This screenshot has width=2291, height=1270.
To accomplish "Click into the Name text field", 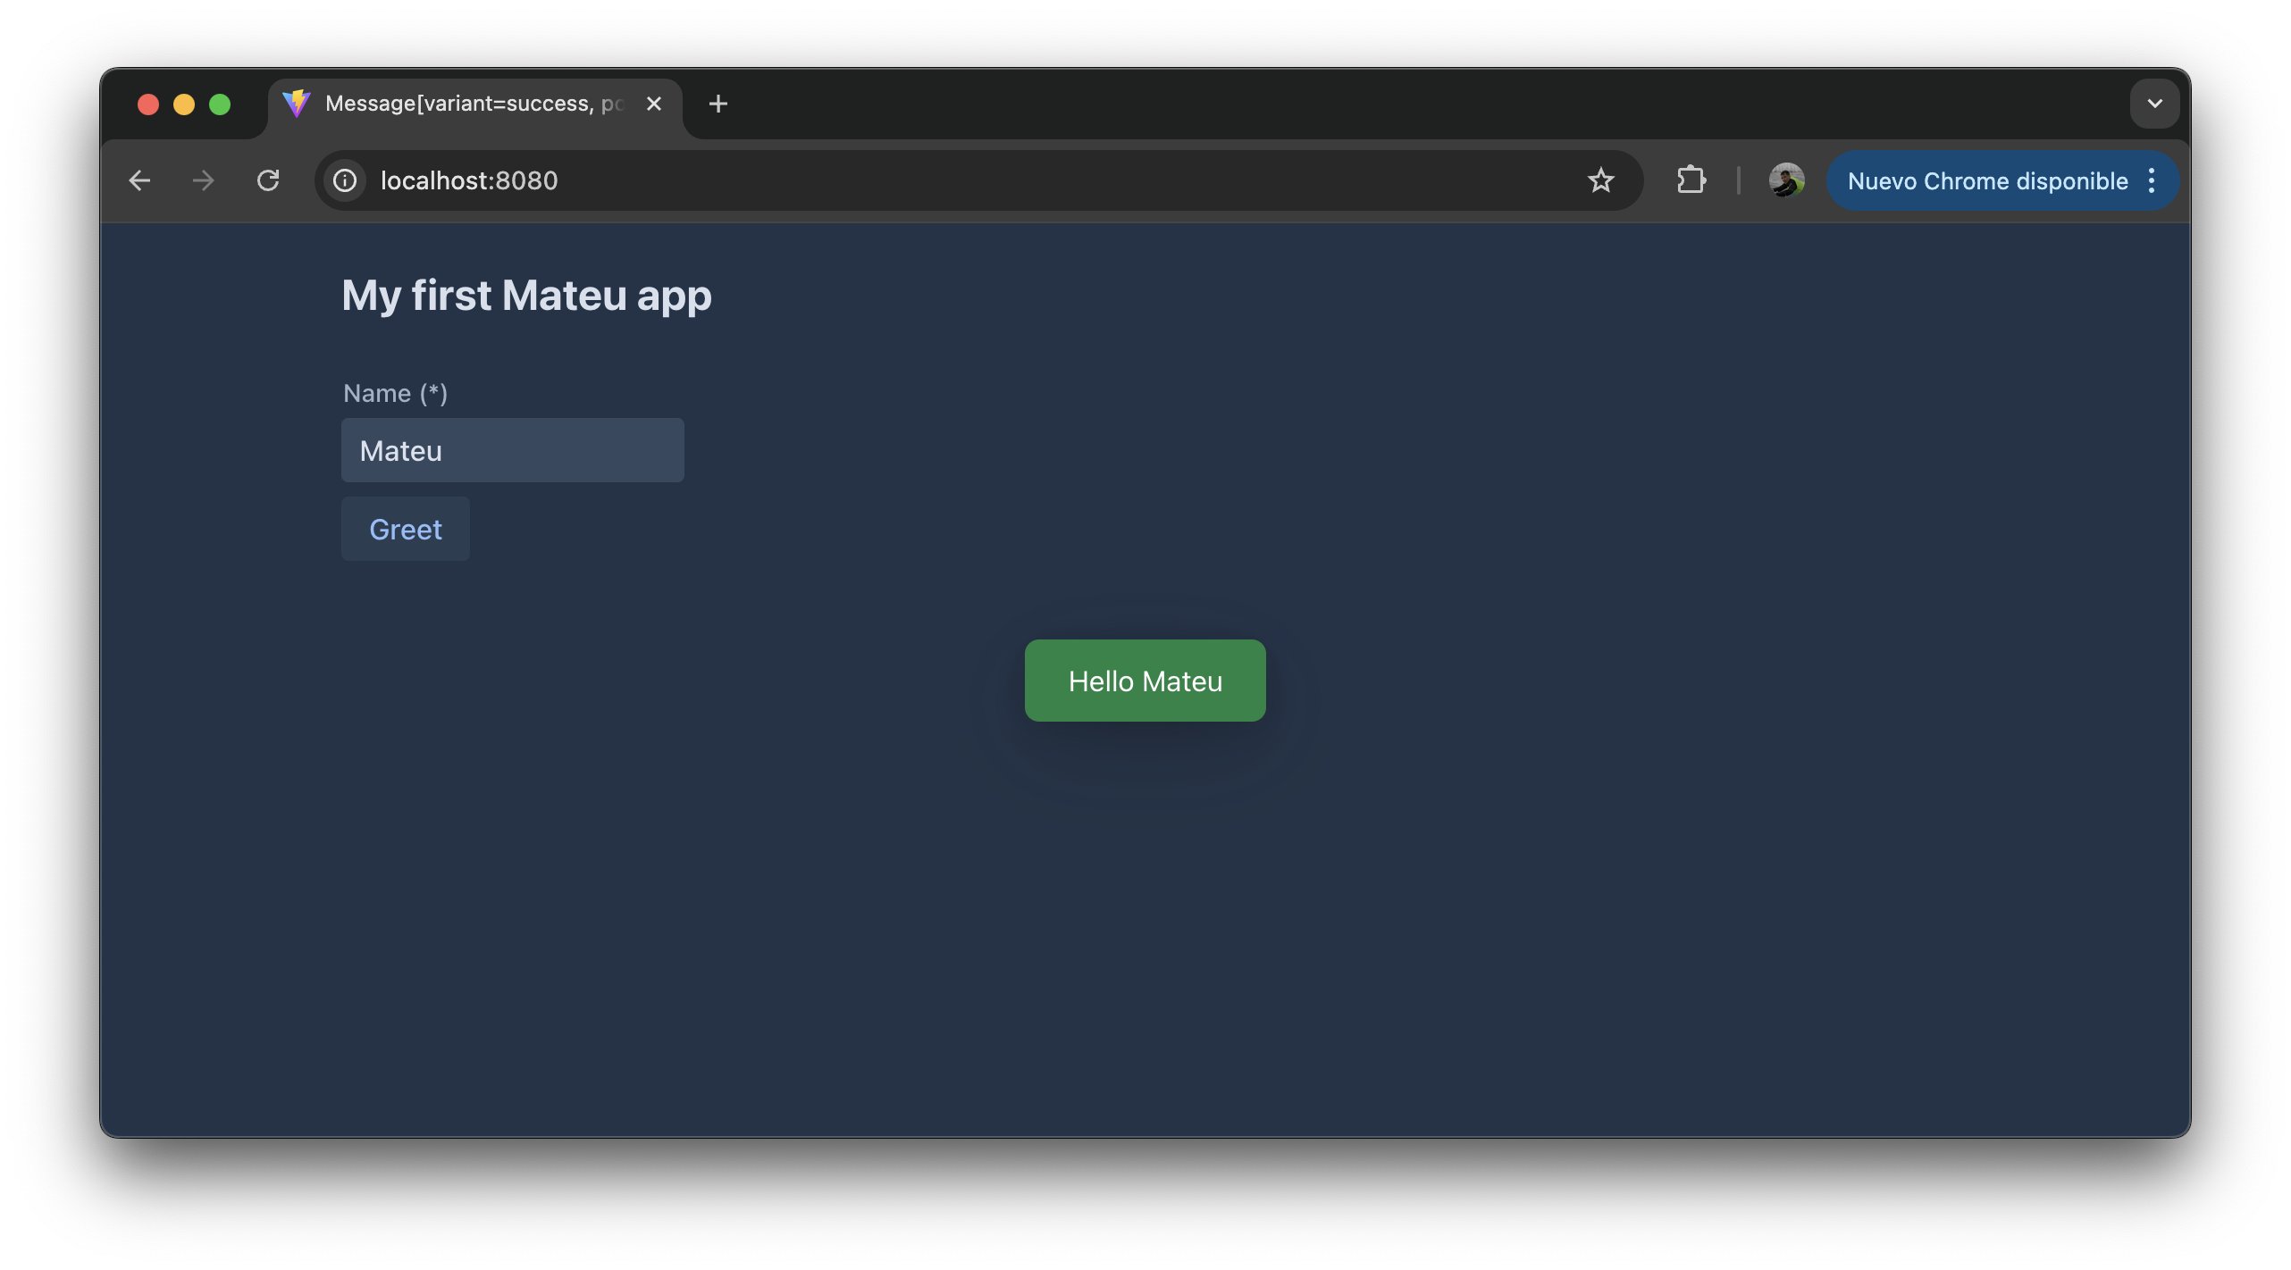I will point(512,451).
